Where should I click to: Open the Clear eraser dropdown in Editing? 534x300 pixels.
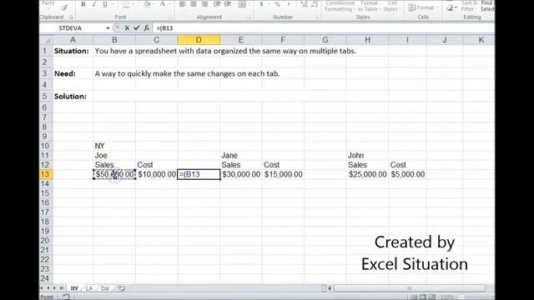451,7
